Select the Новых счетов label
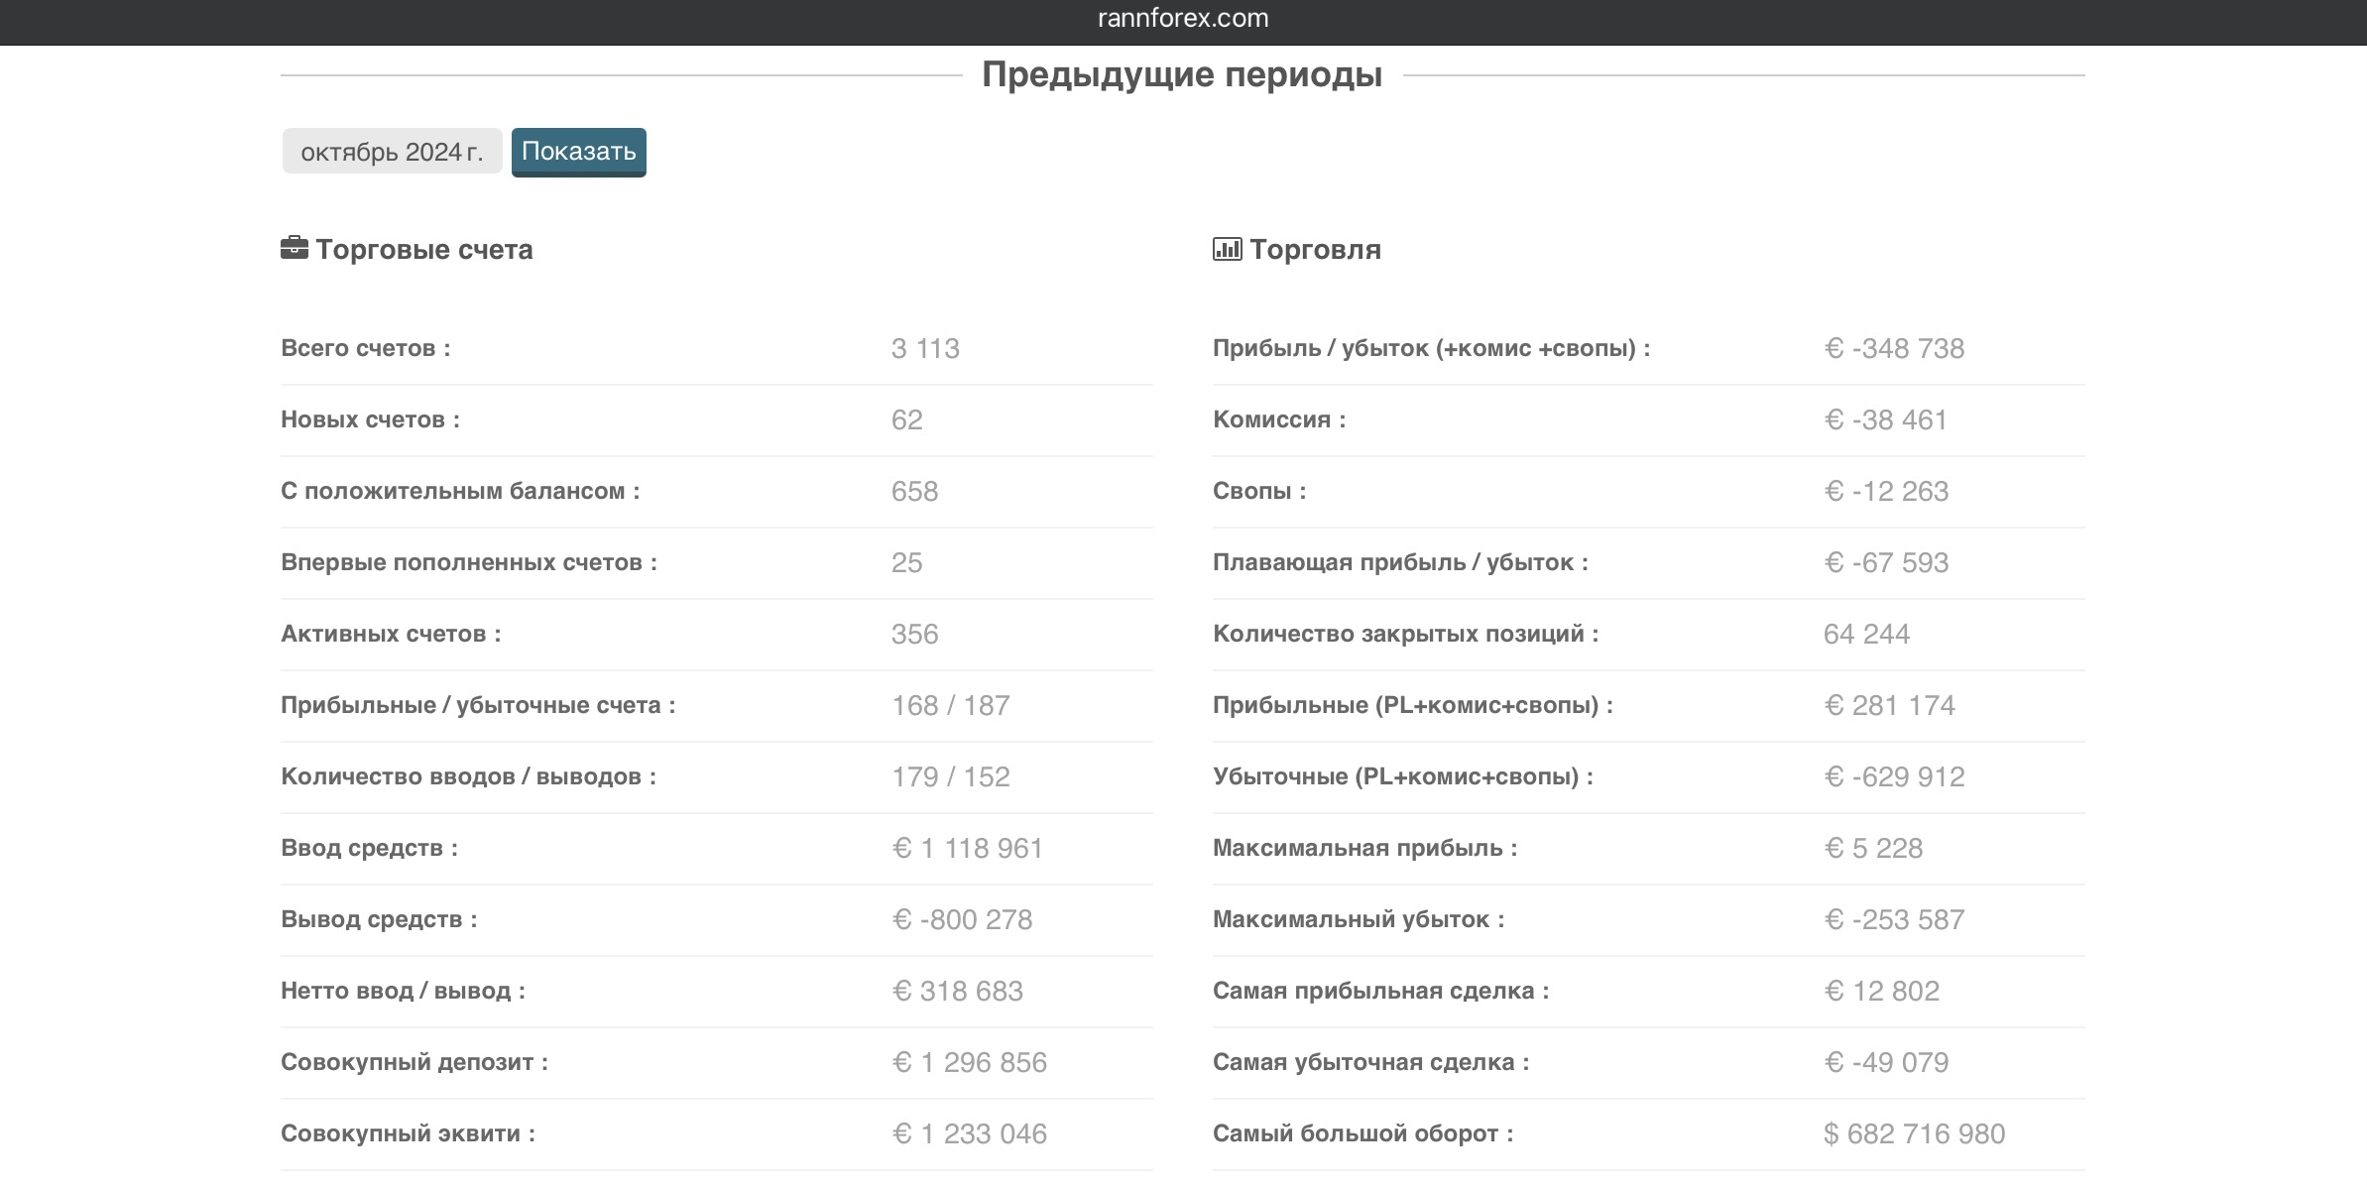2367x1187 pixels. coord(370,419)
